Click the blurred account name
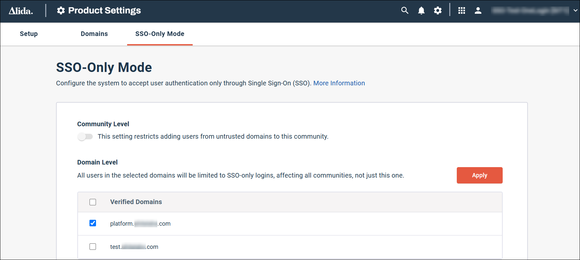 point(530,10)
